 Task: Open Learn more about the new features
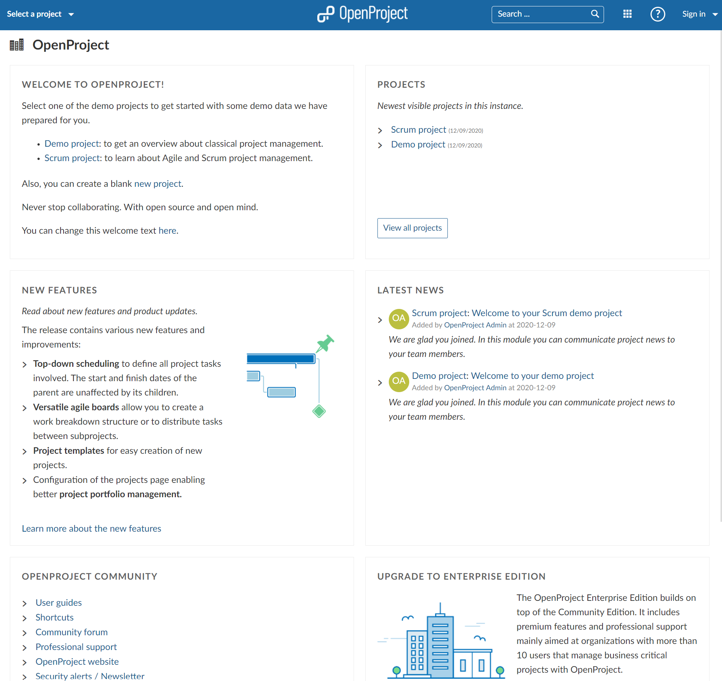coord(92,529)
